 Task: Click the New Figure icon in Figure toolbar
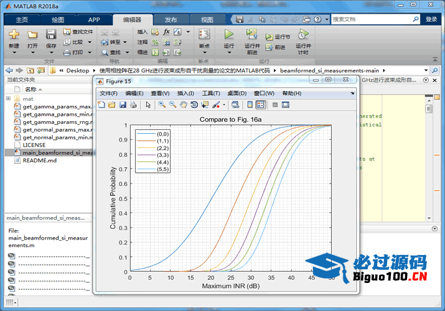coord(102,105)
